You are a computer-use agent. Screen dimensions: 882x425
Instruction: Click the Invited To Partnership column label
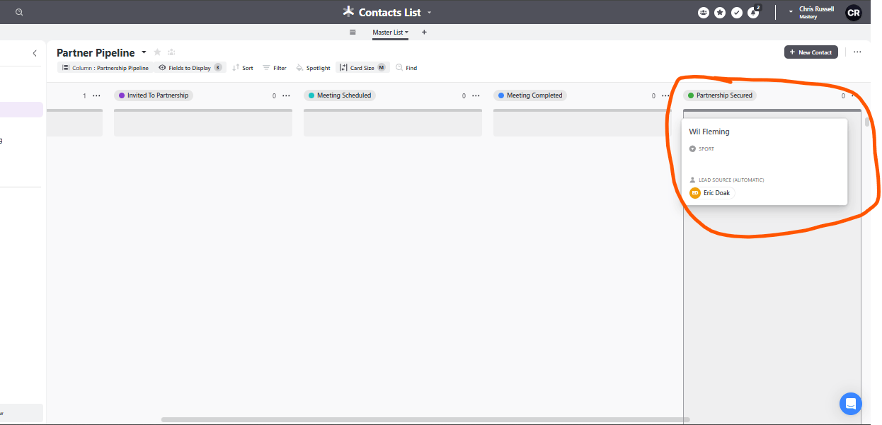(154, 95)
